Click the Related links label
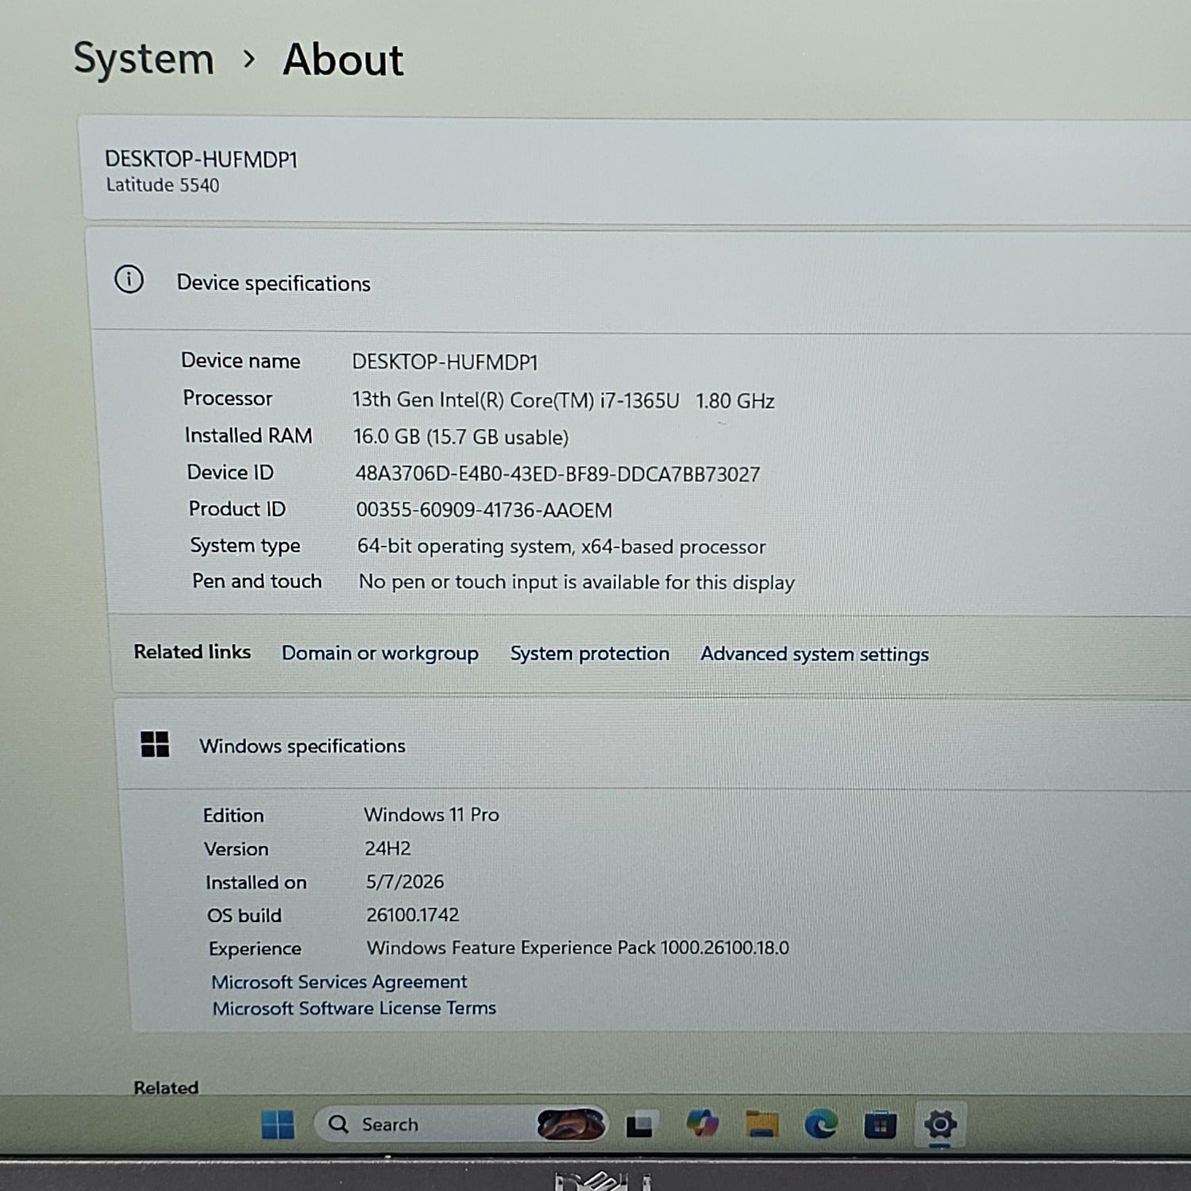The image size is (1191, 1191). [x=192, y=652]
